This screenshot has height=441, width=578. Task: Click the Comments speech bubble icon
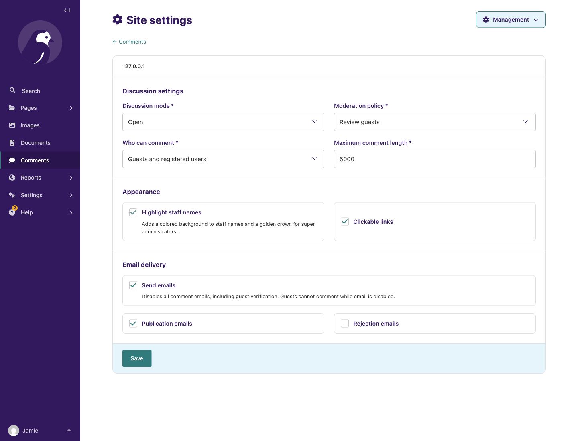[x=12, y=160]
